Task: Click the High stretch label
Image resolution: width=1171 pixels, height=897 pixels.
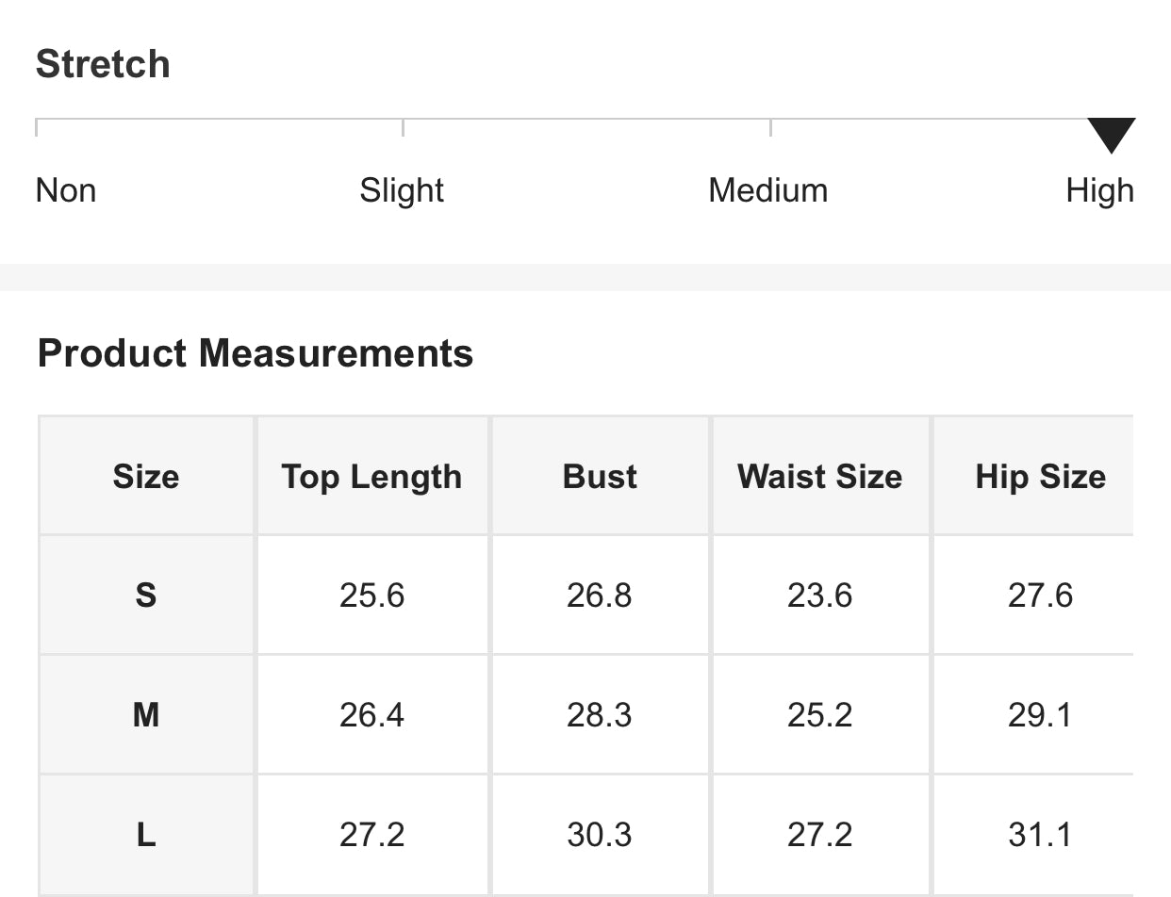Action: (1099, 190)
